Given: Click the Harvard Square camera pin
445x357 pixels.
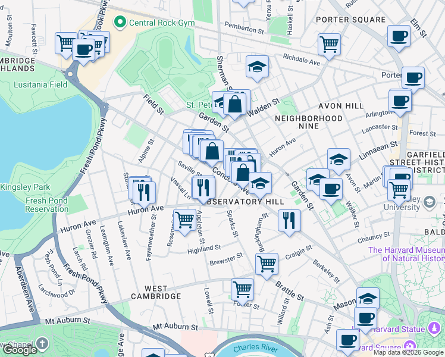Looking at the screenshot, I should 410,346.
